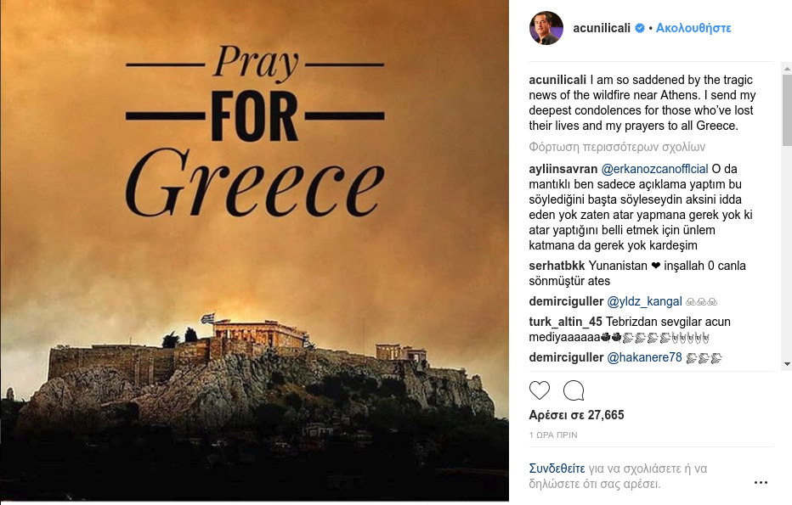Open serhatbkk's profile link
The height and width of the screenshot is (505, 792).
557,266
